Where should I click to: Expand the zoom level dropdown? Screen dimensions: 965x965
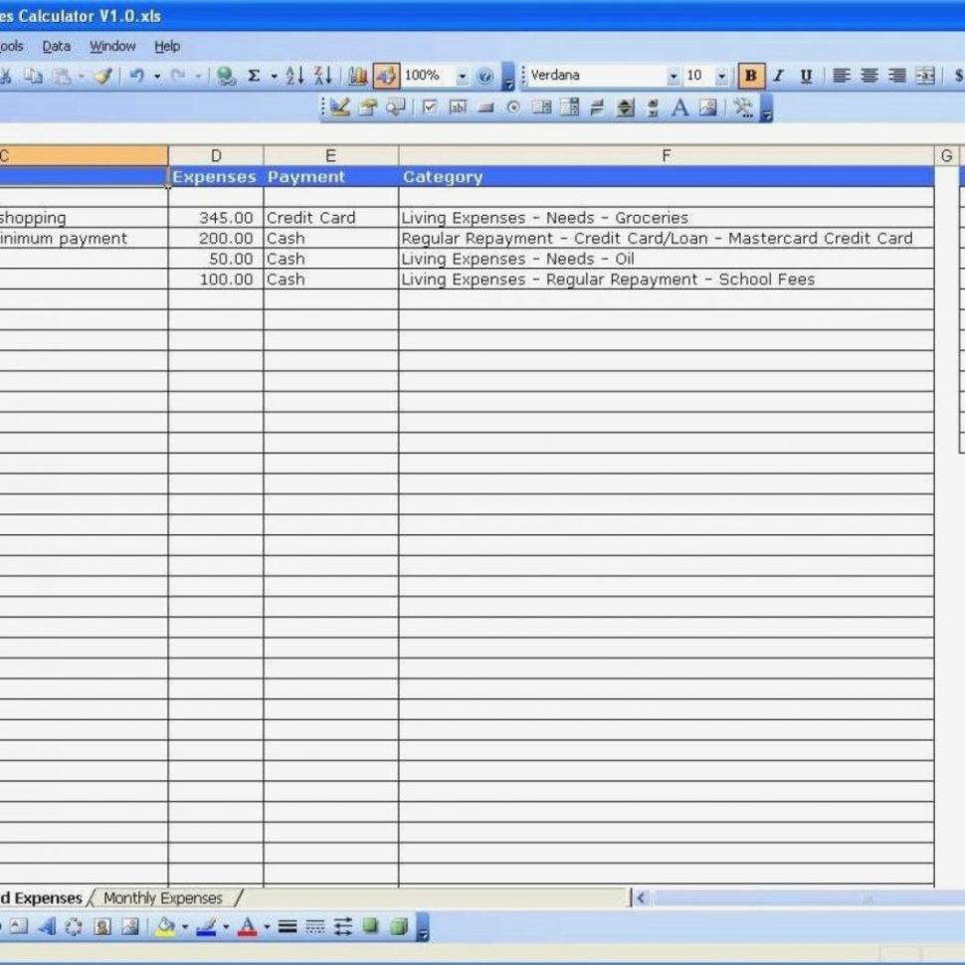[x=462, y=74]
